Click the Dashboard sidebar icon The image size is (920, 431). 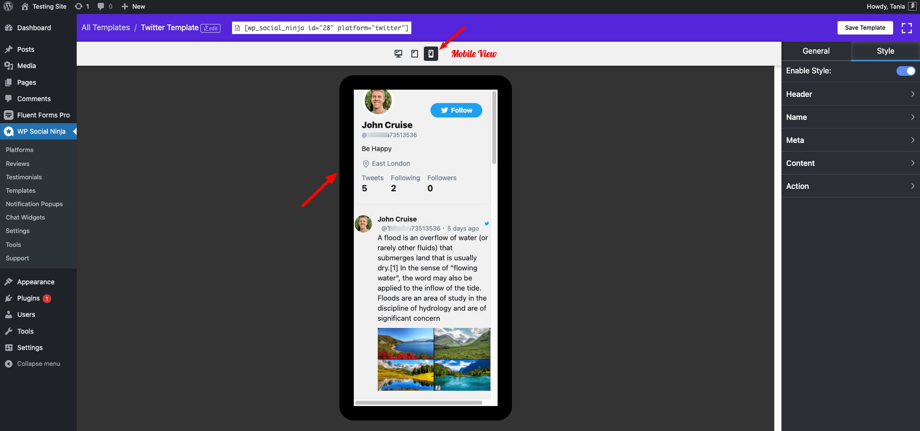click(9, 28)
